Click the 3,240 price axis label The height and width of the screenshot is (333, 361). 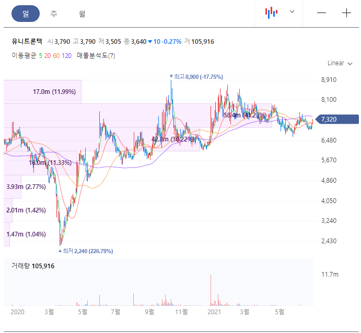[x=329, y=221]
